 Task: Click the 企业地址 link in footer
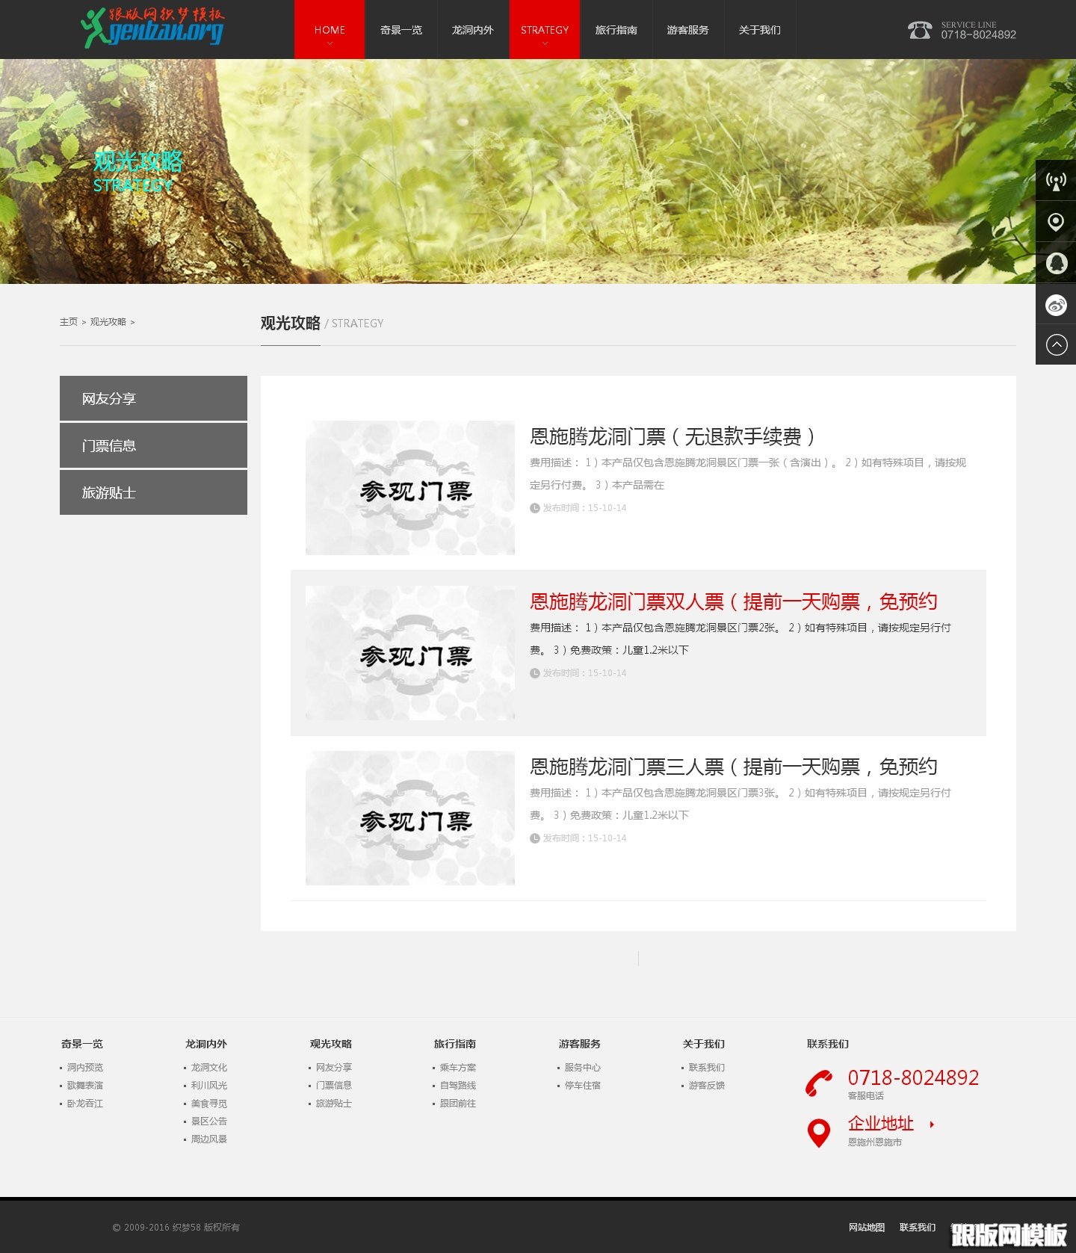(881, 1124)
